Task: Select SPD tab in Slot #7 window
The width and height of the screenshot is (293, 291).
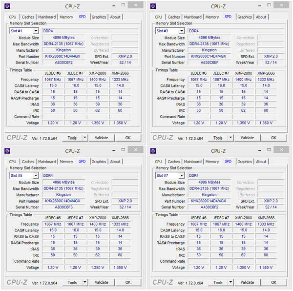Action: click(x=228, y=161)
